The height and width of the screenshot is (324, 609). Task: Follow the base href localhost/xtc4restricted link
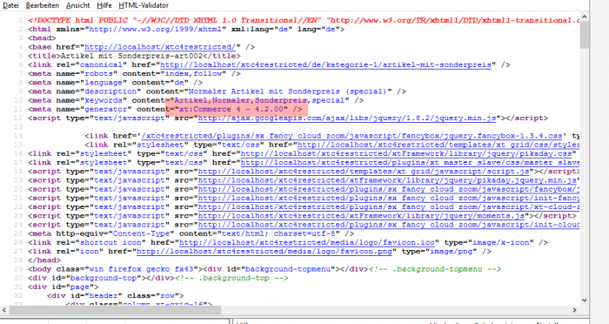pos(160,47)
